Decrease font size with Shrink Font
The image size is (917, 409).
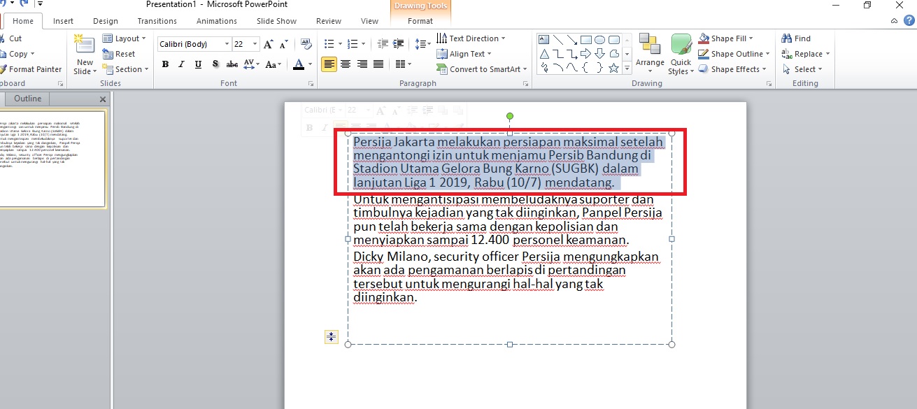(x=284, y=44)
